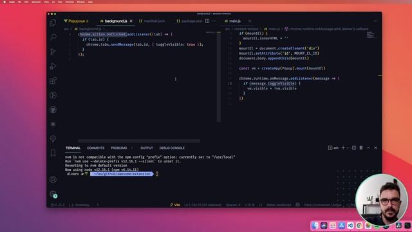Click the sendMessage code line
Viewport: 412px width, 232px height.
pos(144,44)
